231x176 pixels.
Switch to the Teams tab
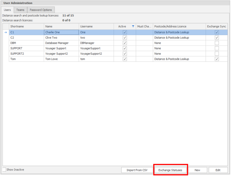coord(20,10)
